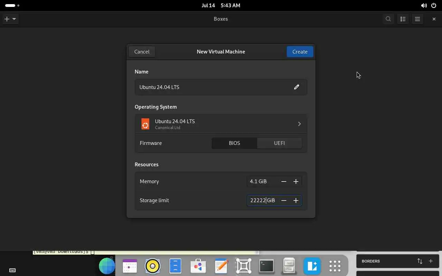Open the web browser globe dock icon
This screenshot has height=276, width=442.
(x=107, y=266)
